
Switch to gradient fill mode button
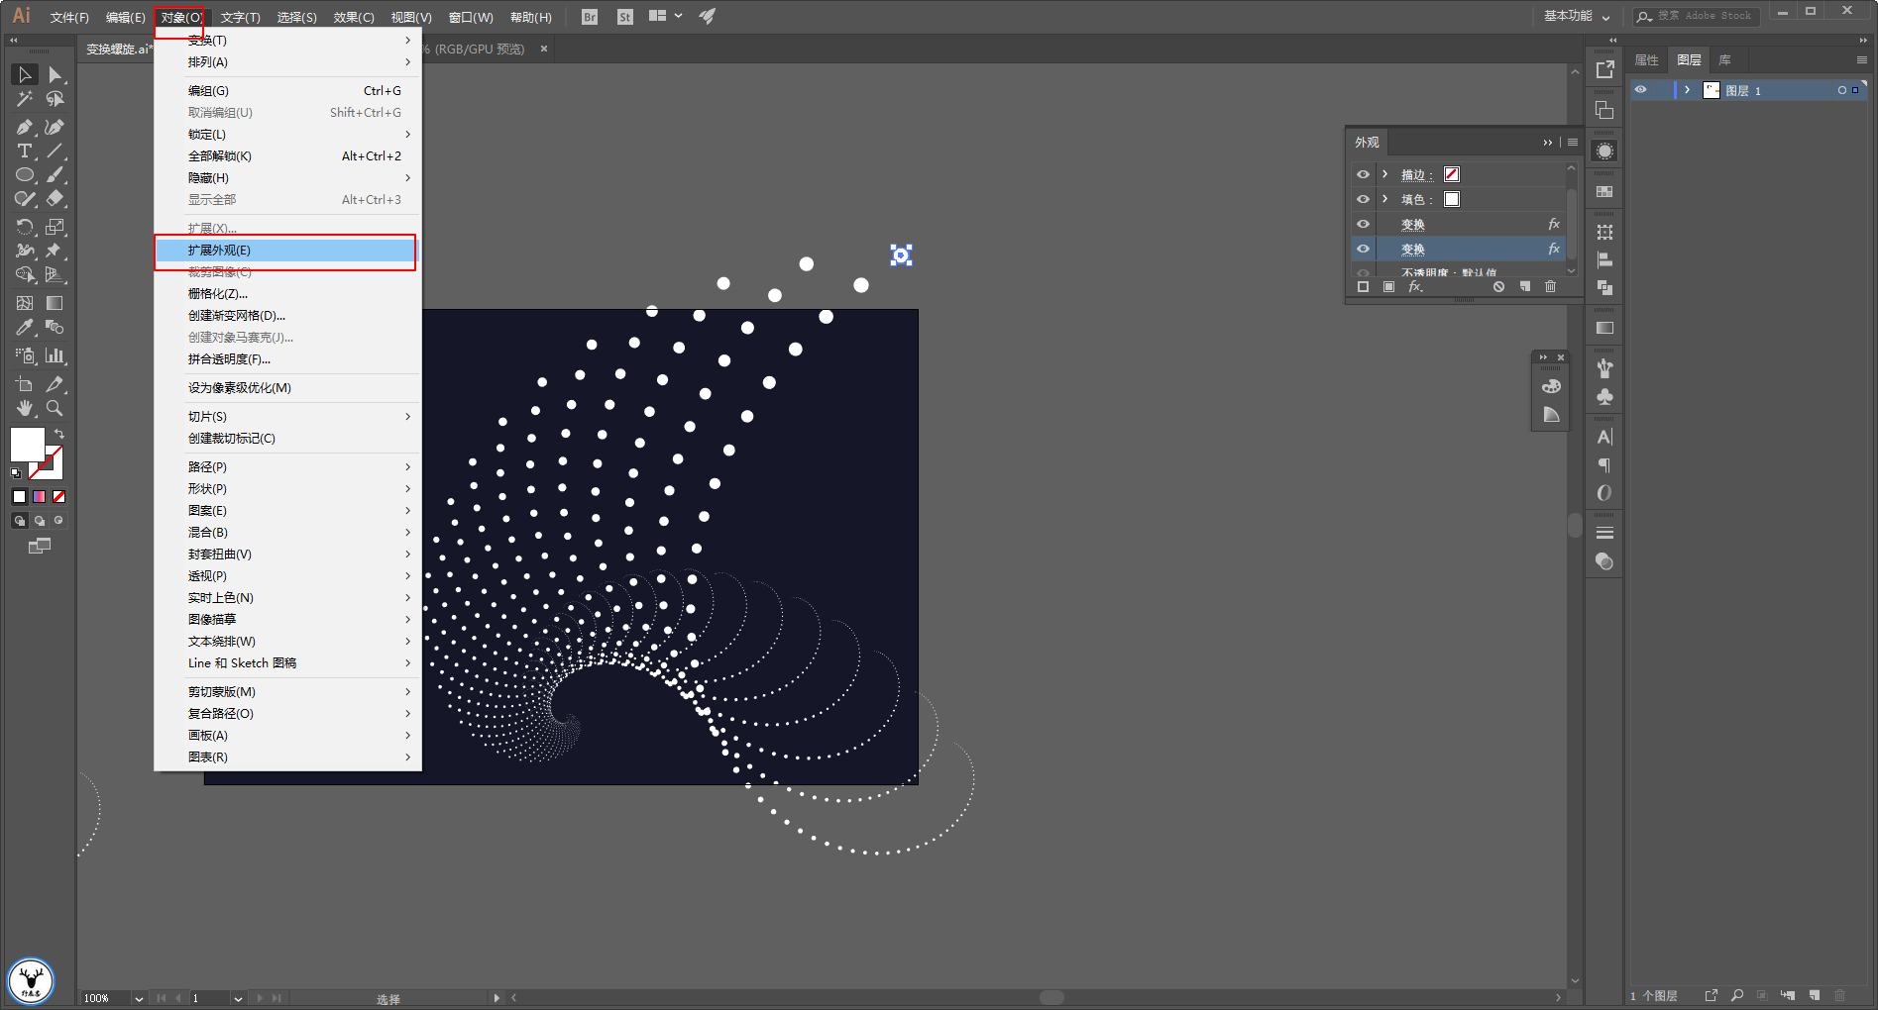click(x=39, y=496)
